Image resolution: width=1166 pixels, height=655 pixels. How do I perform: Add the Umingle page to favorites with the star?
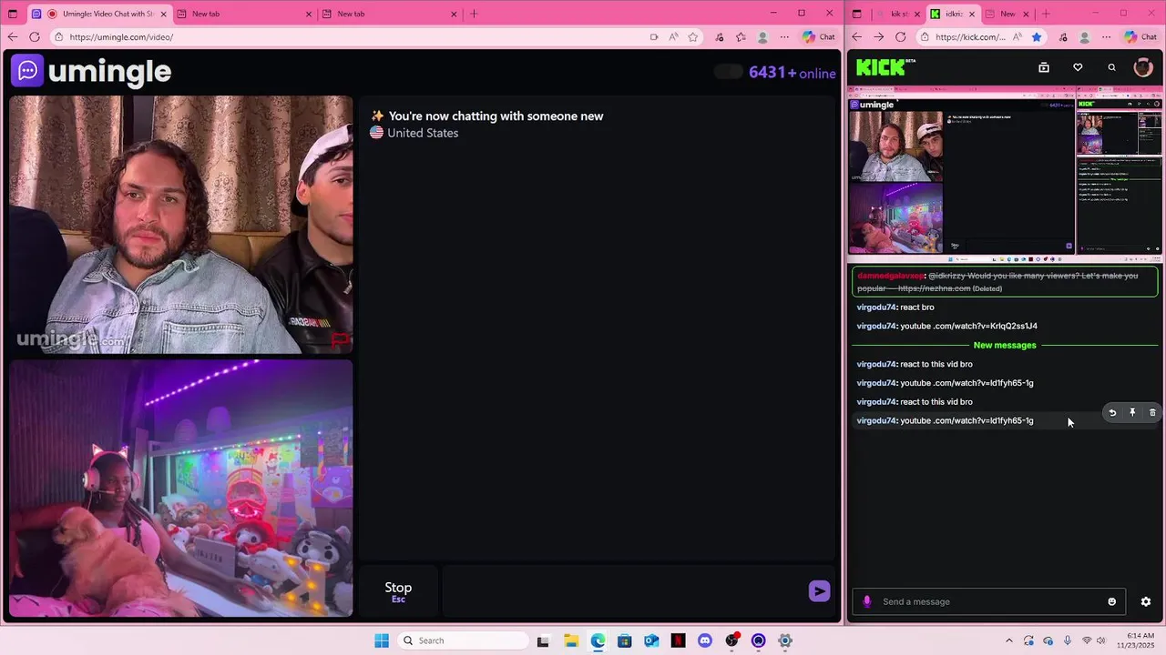tap(693, 37)
